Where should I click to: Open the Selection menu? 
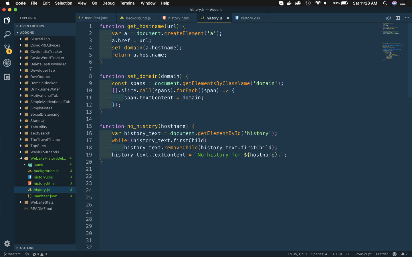click(x=64, y=3)
